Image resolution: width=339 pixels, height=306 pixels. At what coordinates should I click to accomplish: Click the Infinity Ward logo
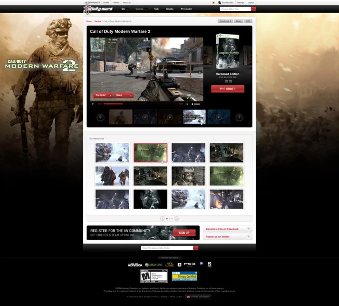coord(98,9)
